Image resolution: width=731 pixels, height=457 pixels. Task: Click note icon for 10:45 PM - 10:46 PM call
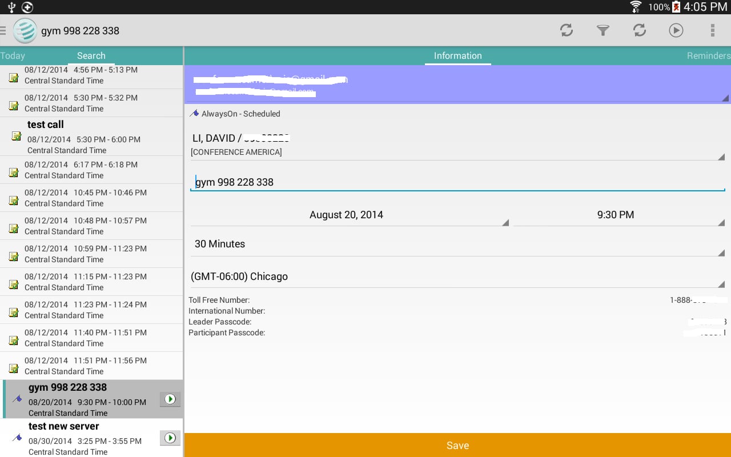coord(14,201)
